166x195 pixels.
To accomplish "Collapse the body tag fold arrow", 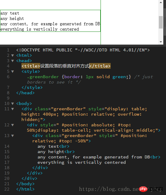I will [x=12, y=103].
